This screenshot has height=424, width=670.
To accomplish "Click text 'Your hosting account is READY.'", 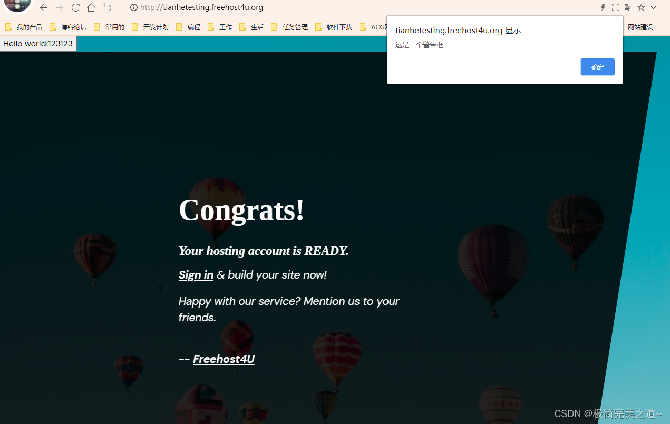I will point(264,251).
